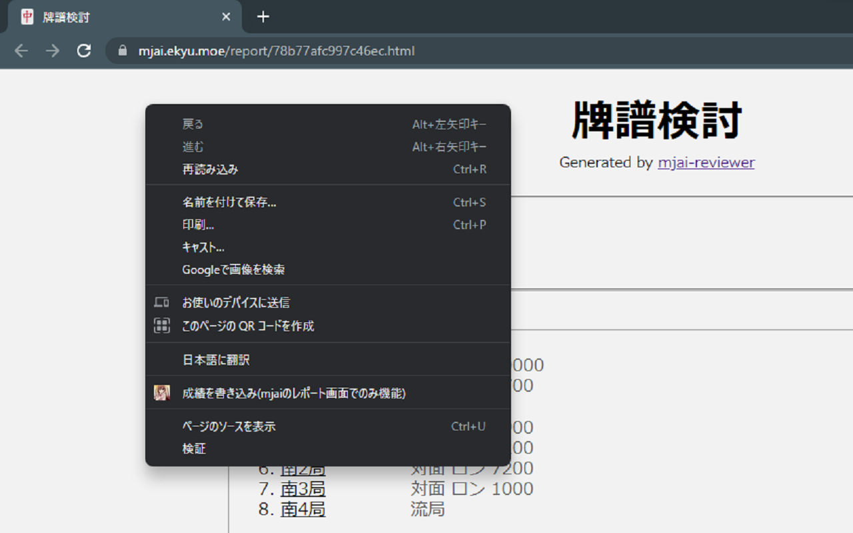Open the 南3局 round link
The image size is (853, 533).
303,489
